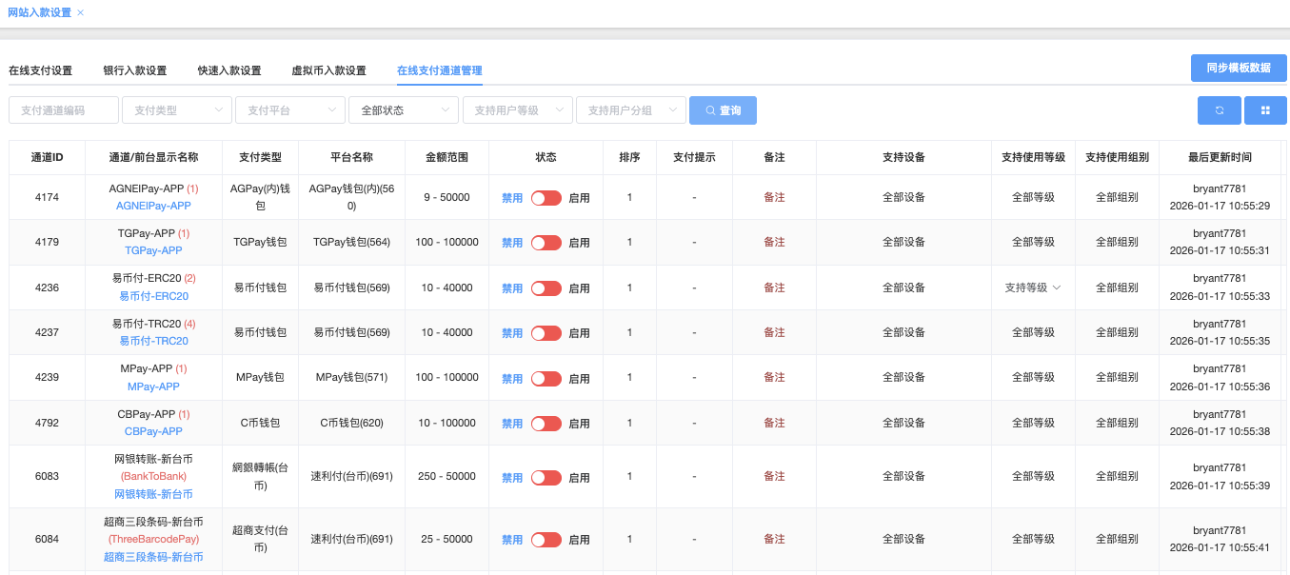This screenshot has height=575, width=1290.
Task: Open the 支付类型 dropdown filter
Action: point(177,110)
